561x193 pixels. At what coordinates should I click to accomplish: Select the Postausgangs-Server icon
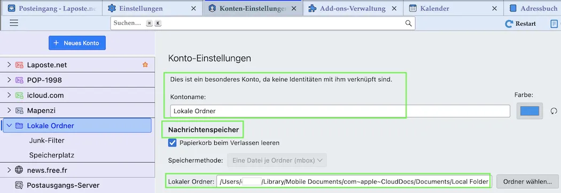(19, 185)
